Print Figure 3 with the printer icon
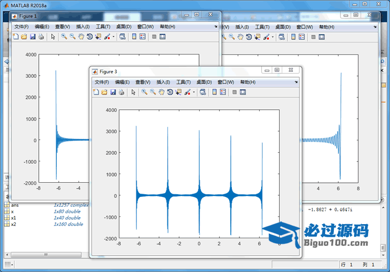 click(x=122, y=92)
